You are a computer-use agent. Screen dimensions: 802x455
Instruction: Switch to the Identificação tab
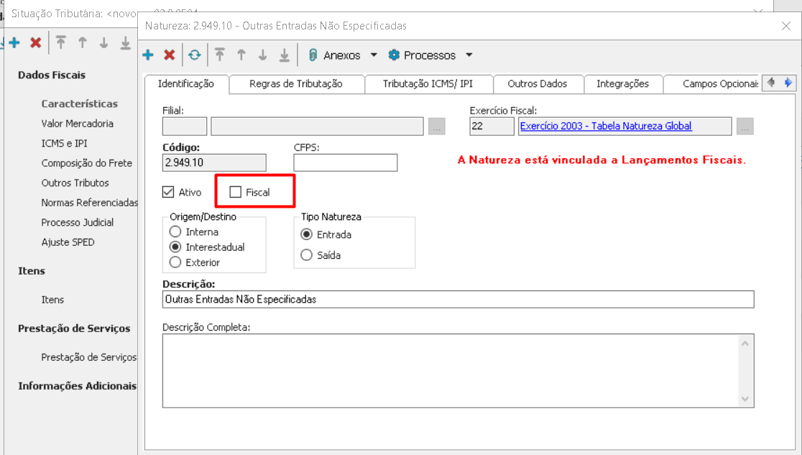(186, 83)
